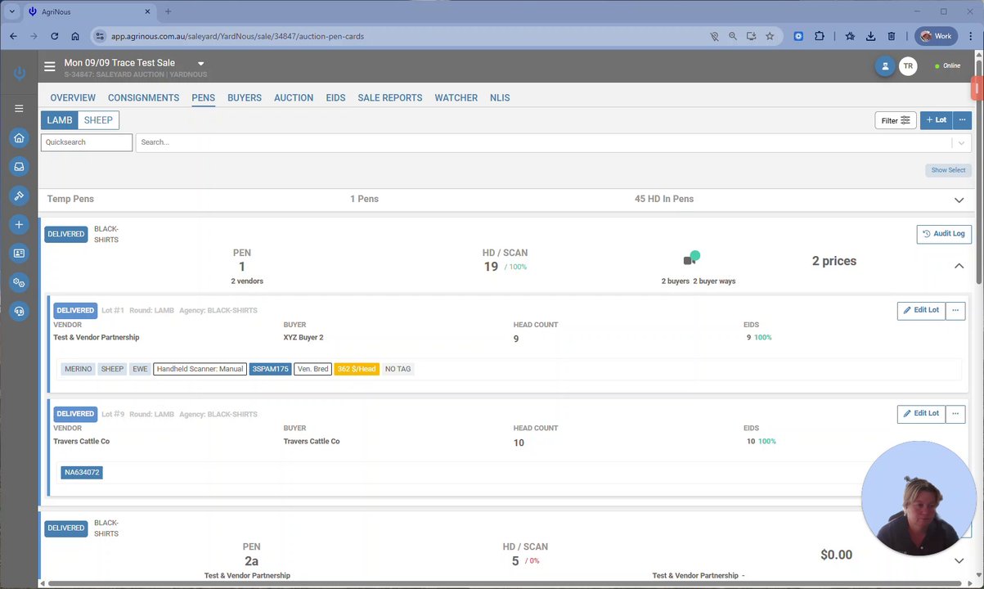Open the Home icon in left sidebar
This screenshot has height=589, width=984.
(x=19, y=138)
